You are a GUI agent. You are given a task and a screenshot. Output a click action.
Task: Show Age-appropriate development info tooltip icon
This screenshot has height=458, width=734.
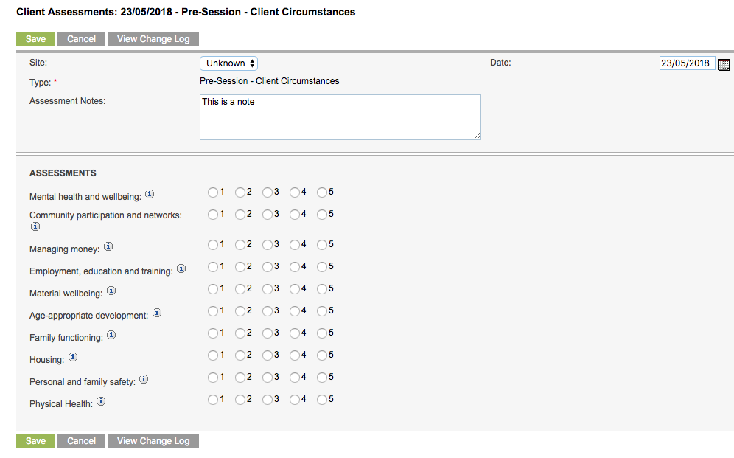157,313
